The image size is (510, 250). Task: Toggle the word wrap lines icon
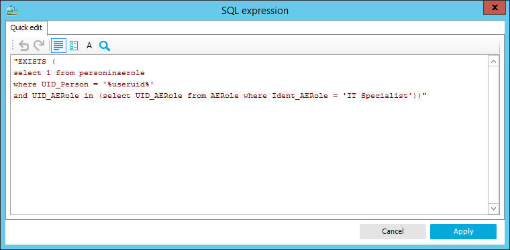[58, 46]
